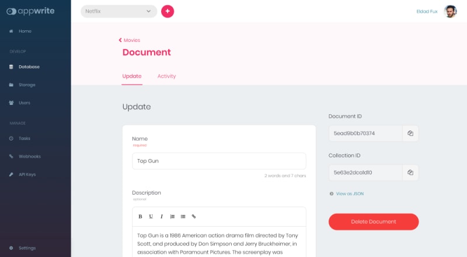Click the appwrite logo
Image resolution: width=467 pixels, height=257 pixels.
tap(30, 11)
